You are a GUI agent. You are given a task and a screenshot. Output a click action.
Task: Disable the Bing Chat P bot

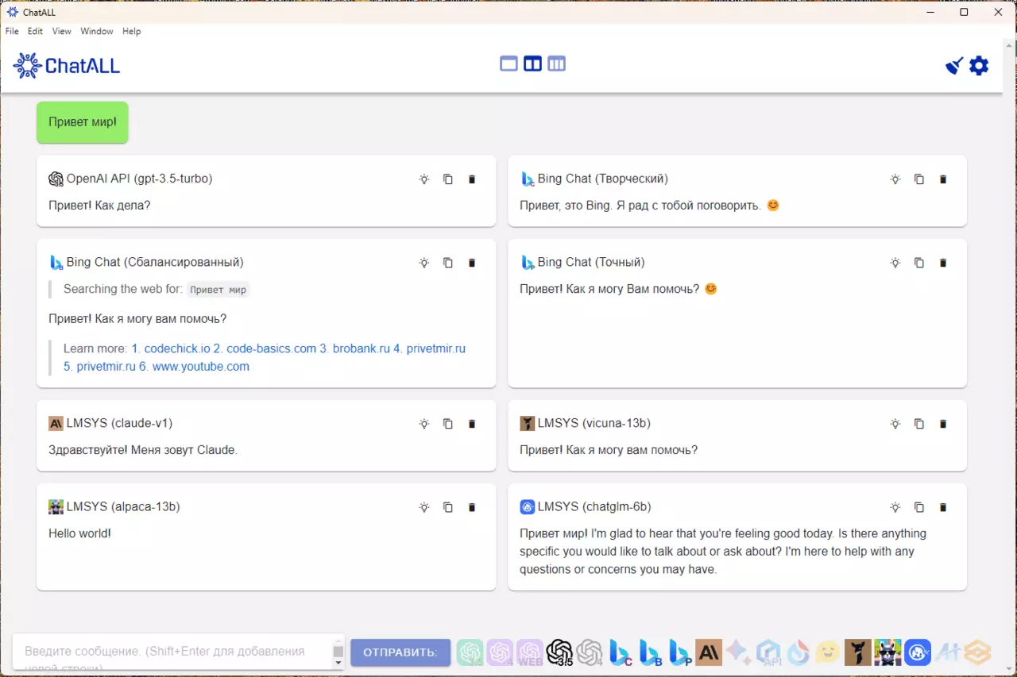coord(679,652)
